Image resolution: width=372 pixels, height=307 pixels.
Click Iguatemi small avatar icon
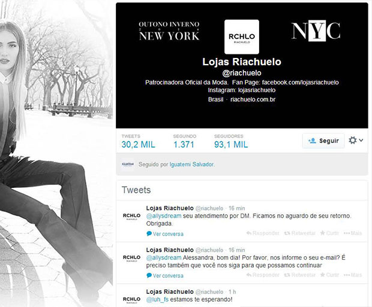(128, 164)
